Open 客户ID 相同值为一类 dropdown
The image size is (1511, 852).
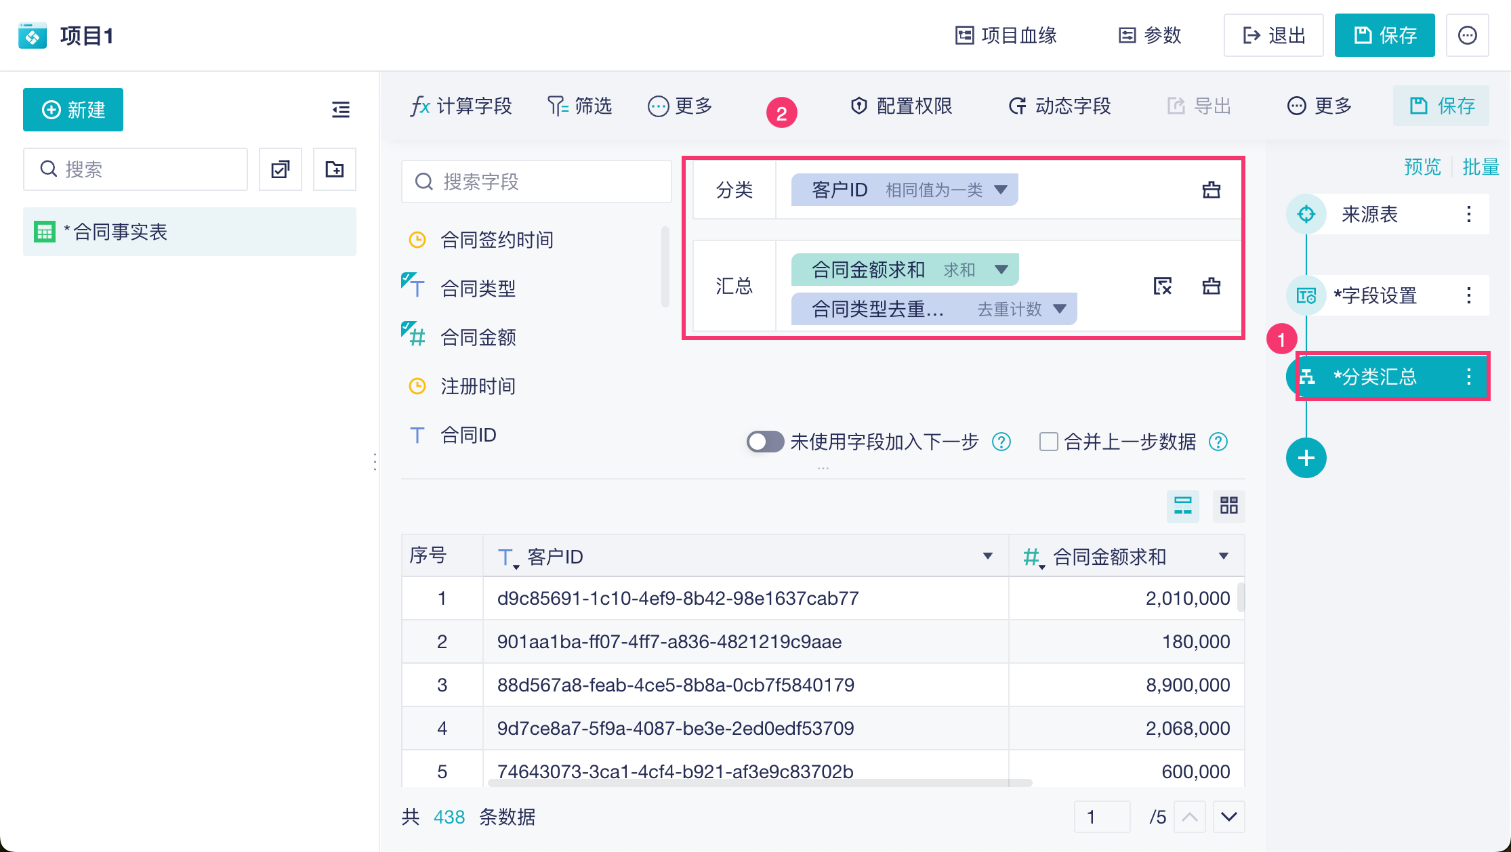pos(1001,190)
